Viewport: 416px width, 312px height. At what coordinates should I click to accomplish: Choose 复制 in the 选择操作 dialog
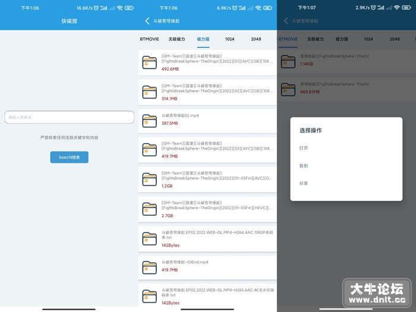(304, 166)
